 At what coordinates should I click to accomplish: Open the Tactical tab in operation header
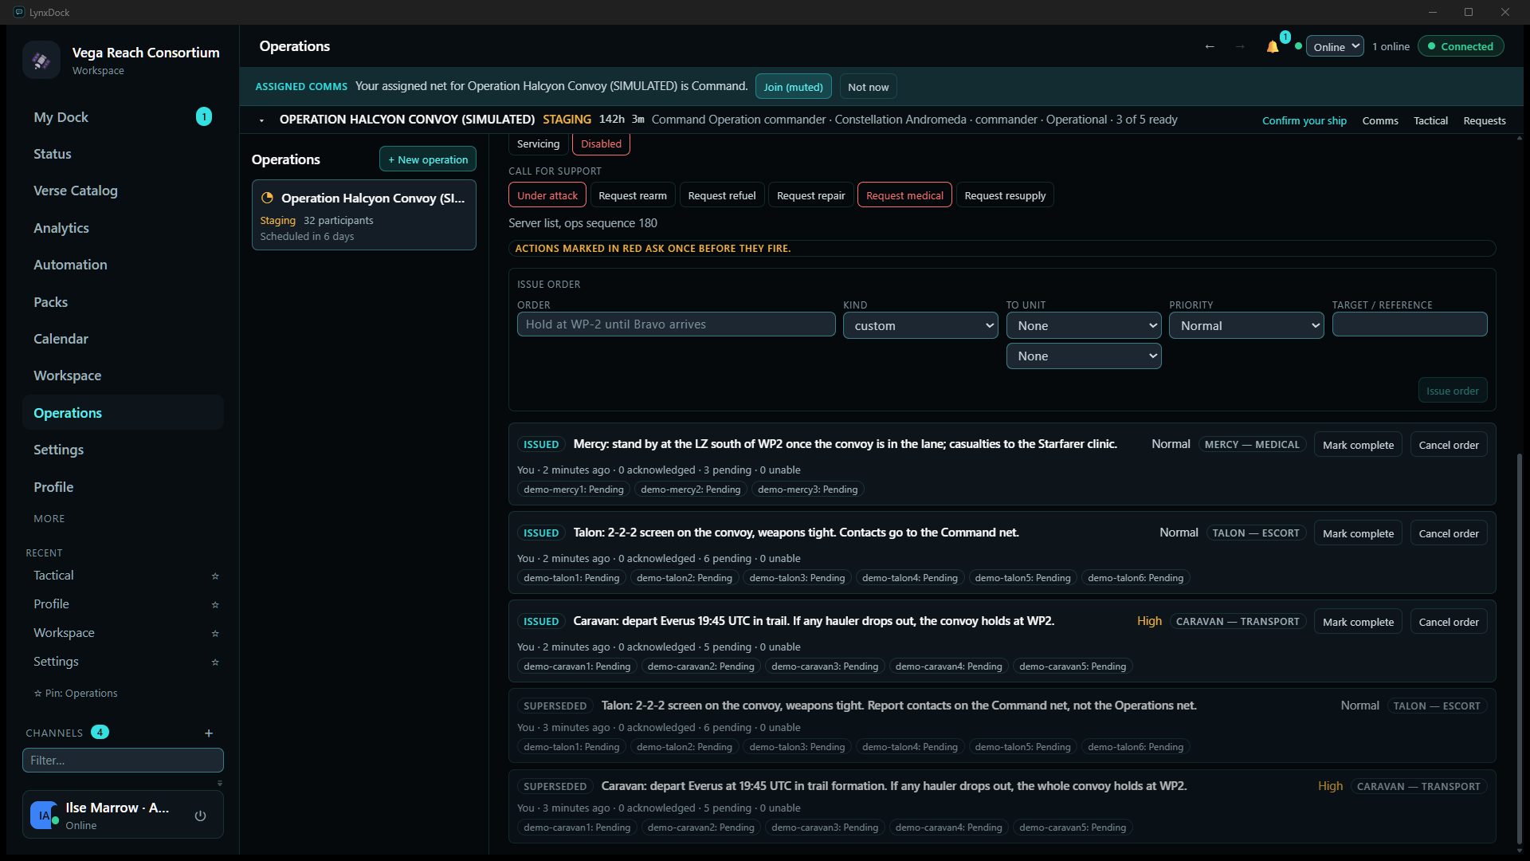click(1430, 120)
